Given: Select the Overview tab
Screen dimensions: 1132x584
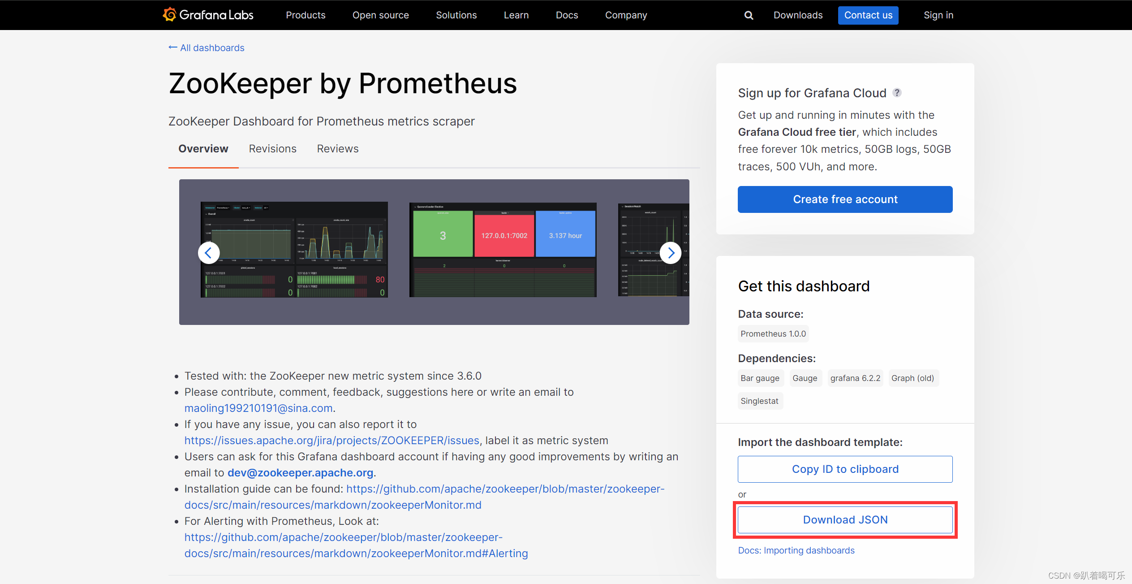Looking at the screenshot, I should click(203, 148).
